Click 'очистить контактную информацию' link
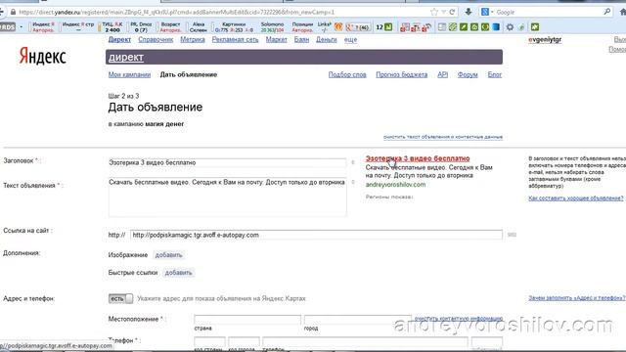Image resolution: width=626 pixels, height=352 pixels. point(459,319)
